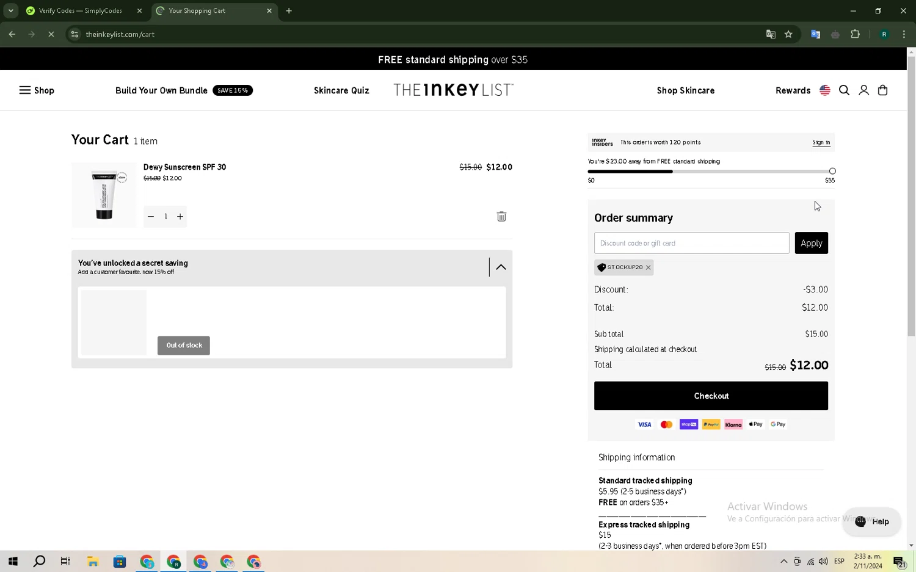Open the Skincare Quiz
The width and height of the screenshot is (916, 572).
(341, 90)
